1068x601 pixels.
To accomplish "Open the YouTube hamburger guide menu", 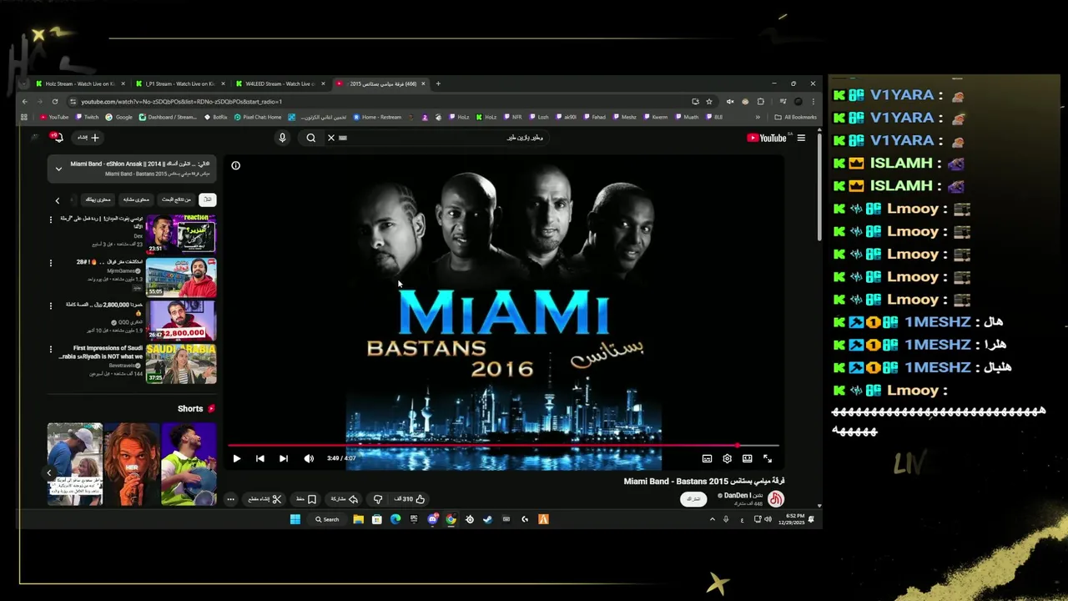I will click(801, 138).
